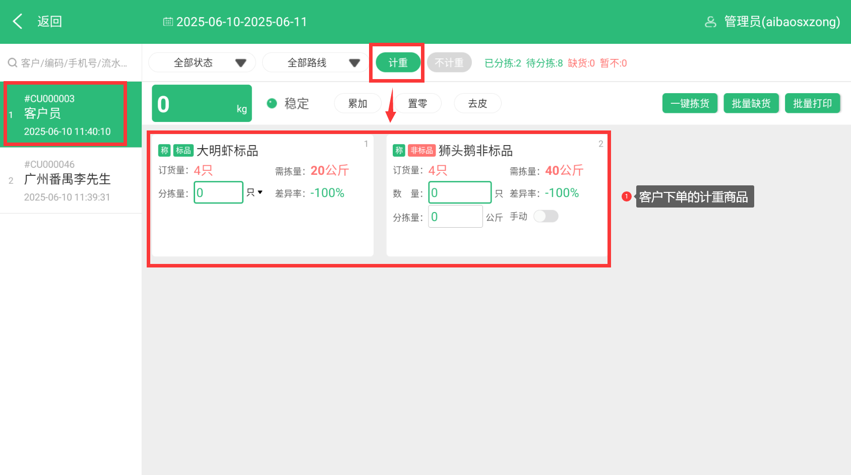
Task: Click the 非标品 tag on 狮头鹅 card
Action: (x=421, y=151)
